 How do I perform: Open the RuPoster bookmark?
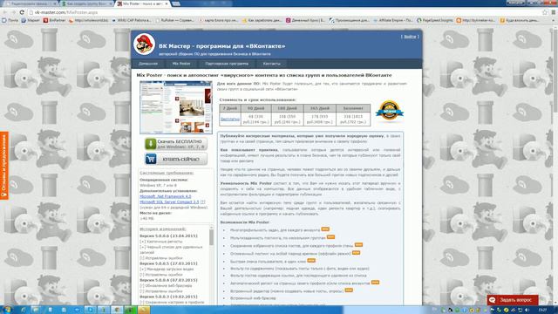(175, 20)
